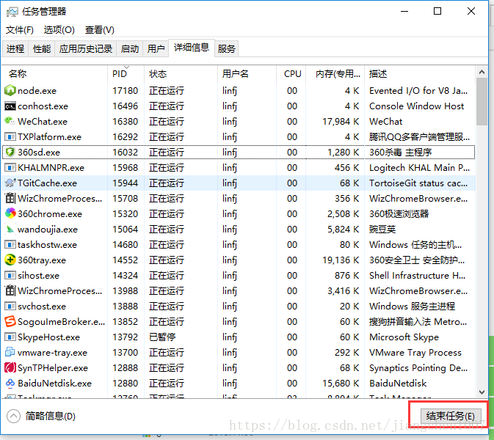Screen dimensions: 494x440
Task: Select the 360sd.exe shield icon
Action: pyautogui.click(x=10, y=153)
